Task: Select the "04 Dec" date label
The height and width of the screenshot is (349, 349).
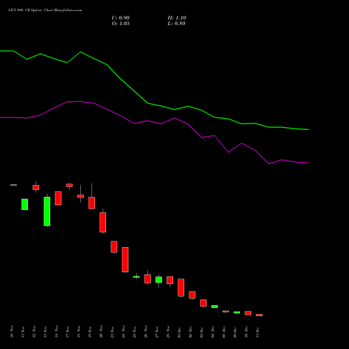Action: coord(213,332)
